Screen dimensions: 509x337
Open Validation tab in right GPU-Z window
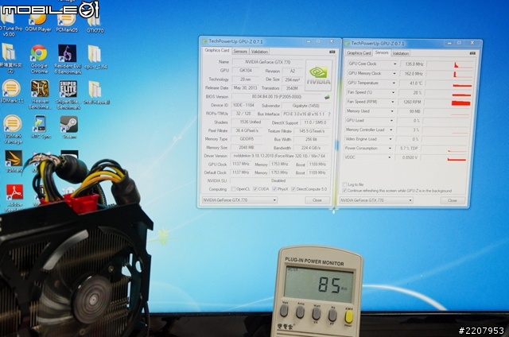tap(401, 53)
